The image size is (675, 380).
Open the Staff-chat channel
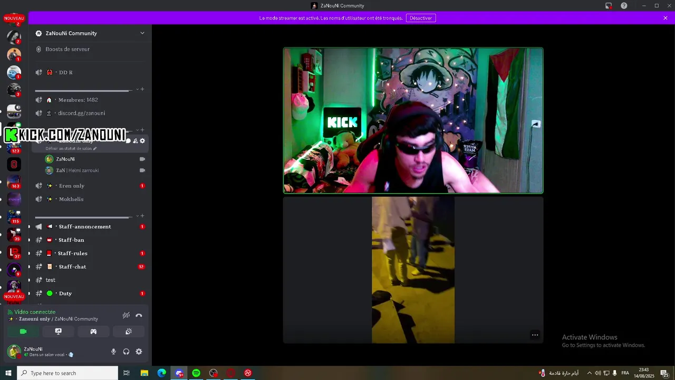[x=90, y=267]
